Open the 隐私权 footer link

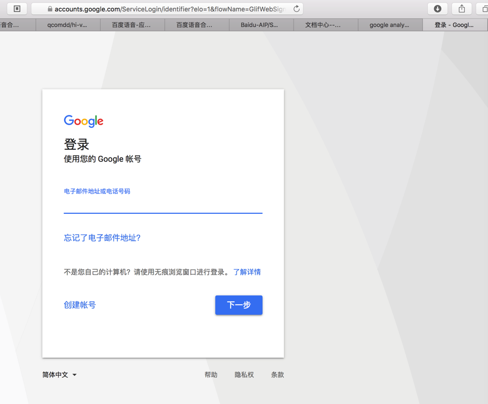point(245,375)
